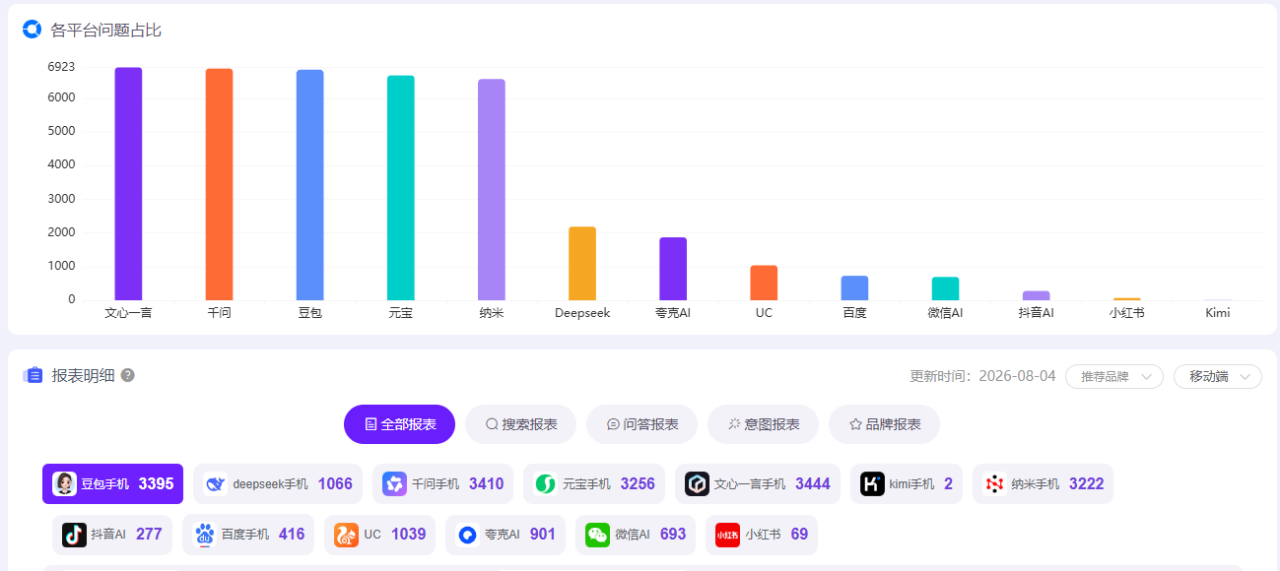Click the Deepseek yellow chart bar

[582, 264]
